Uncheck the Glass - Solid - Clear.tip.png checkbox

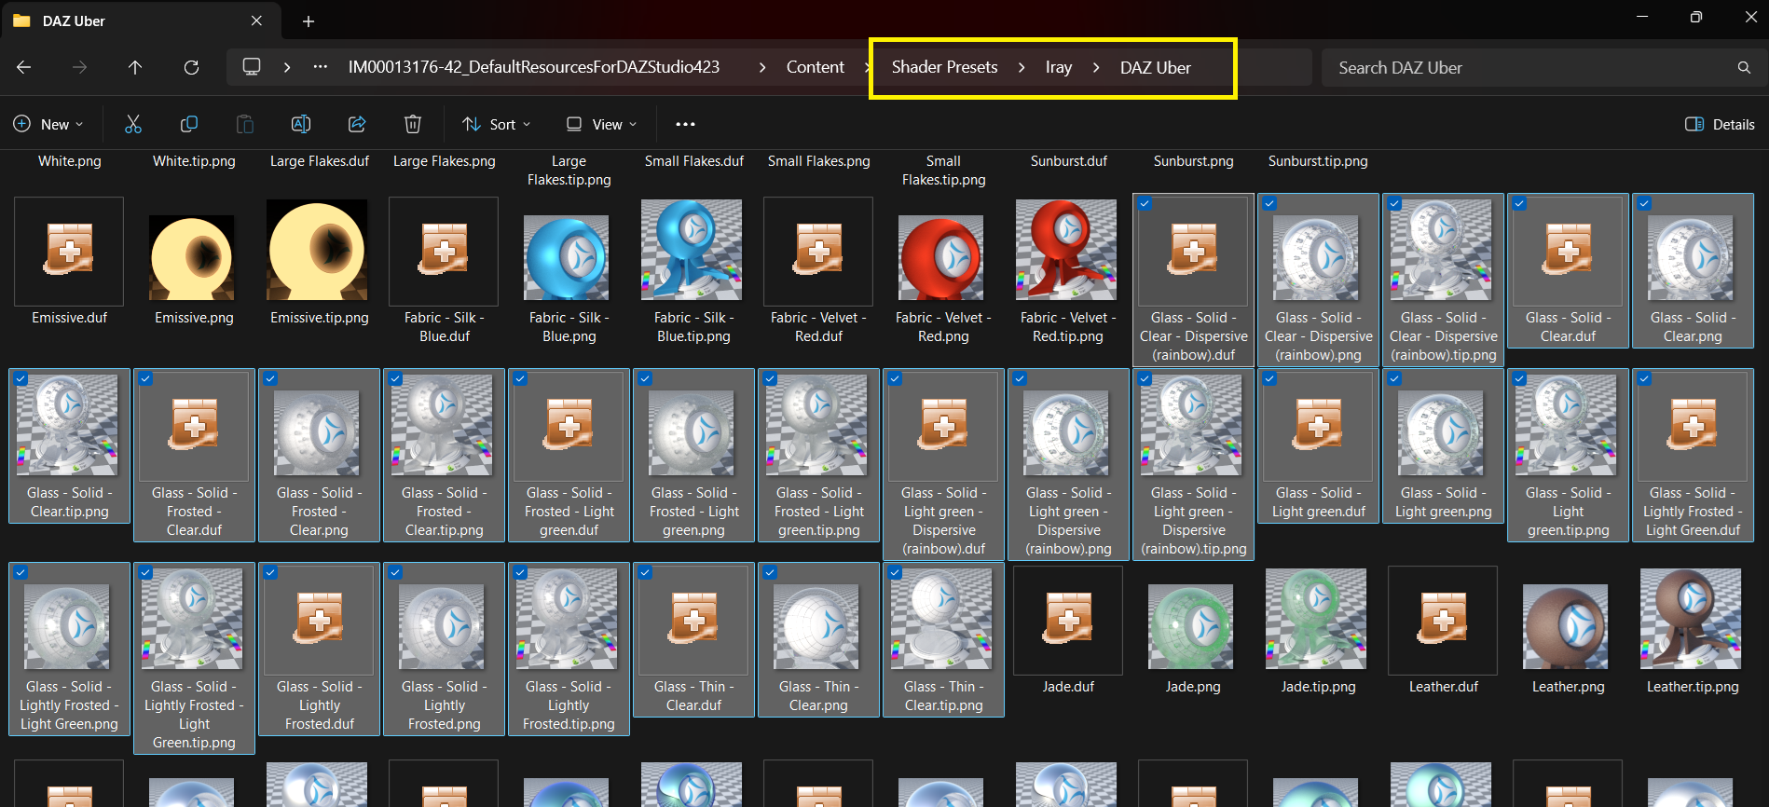tap(21, 379)
